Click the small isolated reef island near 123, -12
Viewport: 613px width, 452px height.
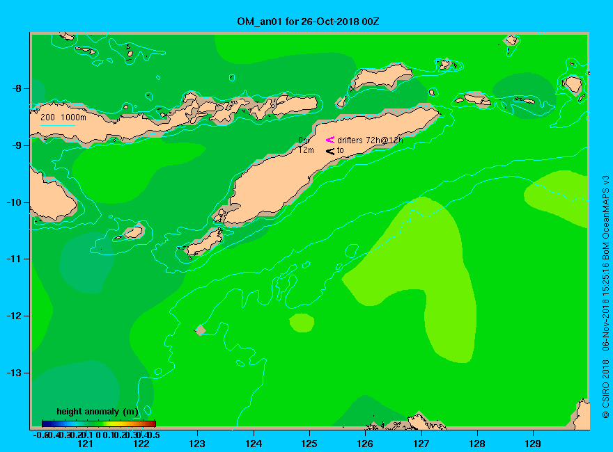coord(200,330)
